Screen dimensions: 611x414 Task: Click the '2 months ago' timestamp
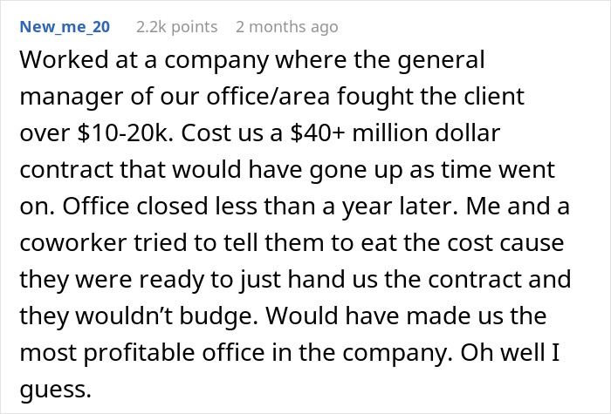click(x=286, y=27)
